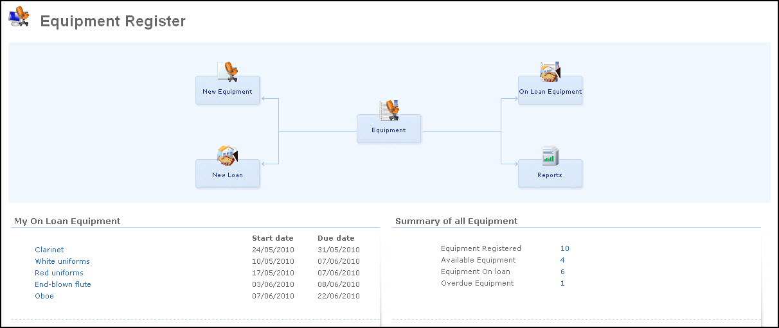This screenshot has height=328, width=779.
Task: Select the White uniforms link
Action: [x=62, y=261]
